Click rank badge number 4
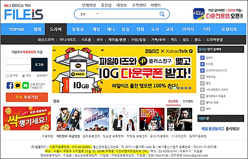Screen dimensions: 248x159 (x=202, y=77)
